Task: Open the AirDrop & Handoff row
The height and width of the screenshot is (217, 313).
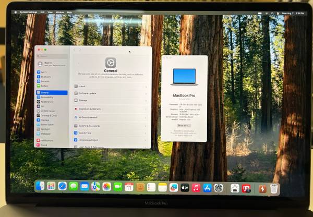Action: (x=110, y=117)
